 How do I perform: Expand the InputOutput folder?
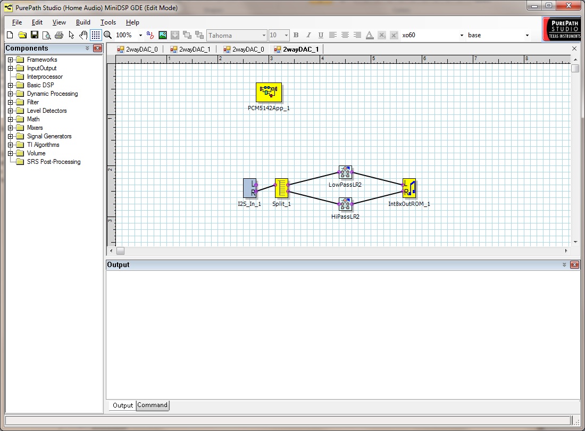pyautogui.click(x=11, y=68)
